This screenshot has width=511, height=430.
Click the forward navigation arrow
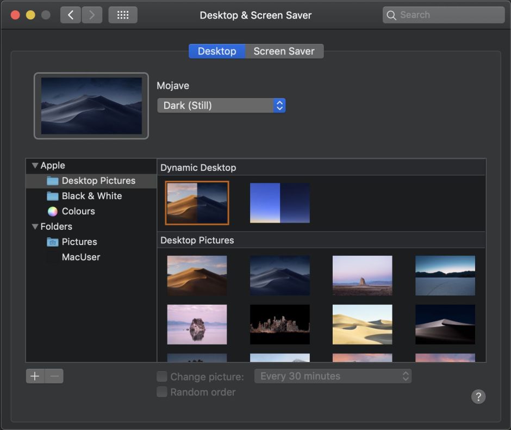coord(92,15)
